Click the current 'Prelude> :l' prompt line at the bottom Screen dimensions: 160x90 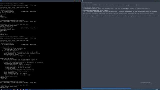(4, 87)
